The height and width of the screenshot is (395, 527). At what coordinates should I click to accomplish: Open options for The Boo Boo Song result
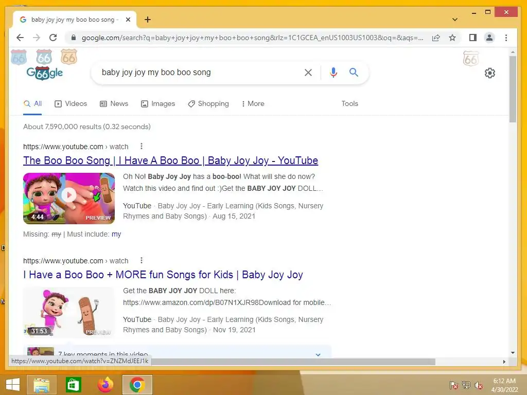click(142, 146)
